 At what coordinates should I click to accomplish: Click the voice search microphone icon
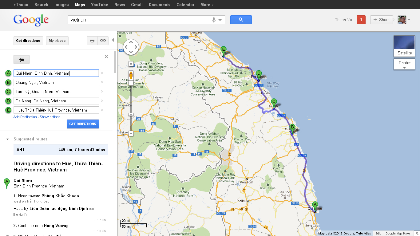point(214,20)
